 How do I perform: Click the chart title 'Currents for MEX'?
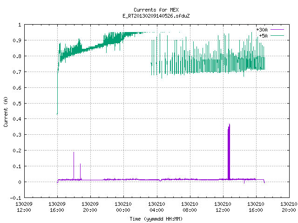(156, 10)
